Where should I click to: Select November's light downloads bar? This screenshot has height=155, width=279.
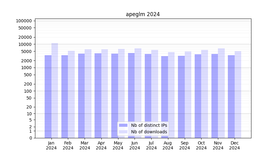(221, 93)
